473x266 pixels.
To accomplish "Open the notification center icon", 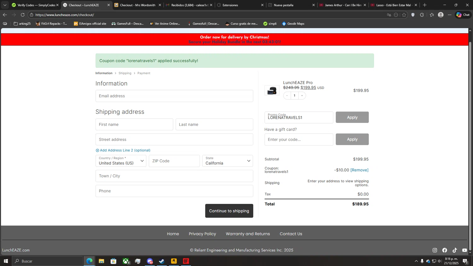I will [465, 261].
